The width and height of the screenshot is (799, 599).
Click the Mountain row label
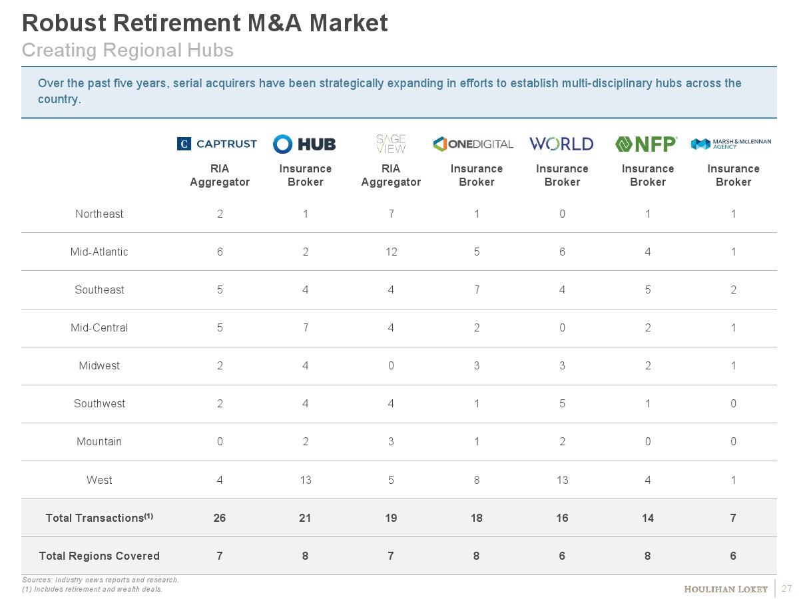99,441
